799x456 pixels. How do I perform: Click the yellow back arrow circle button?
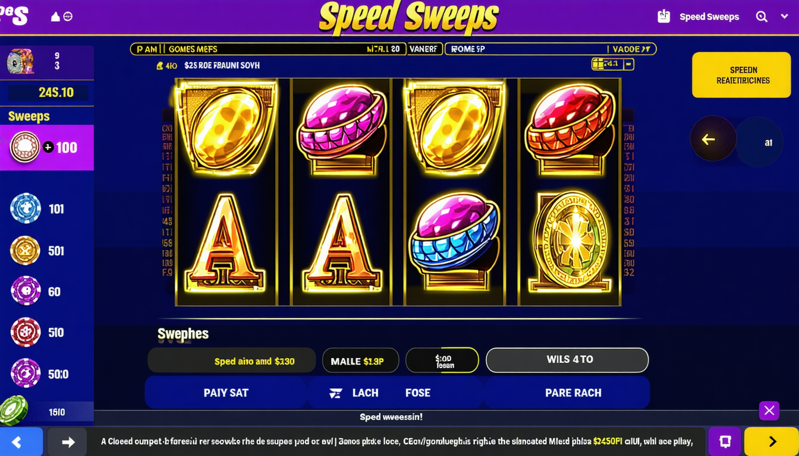[713, 139]
